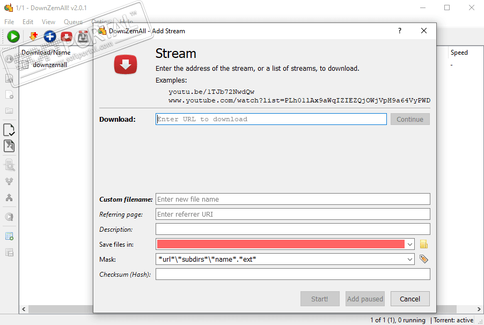Click the blue circle plus toolbar icon

coord(50,36)
